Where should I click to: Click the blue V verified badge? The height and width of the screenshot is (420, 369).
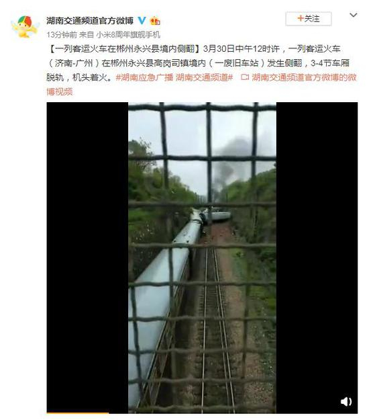[x=142, y=20]
